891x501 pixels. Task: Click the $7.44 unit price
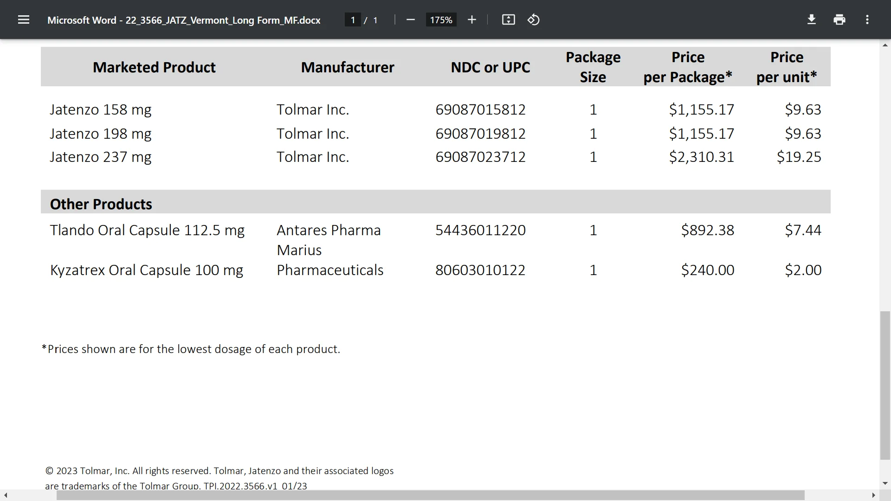point(803,230)
